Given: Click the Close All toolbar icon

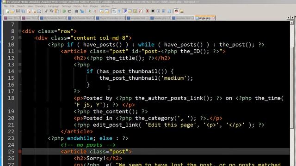Looking at the screenshot, I should click(34, 11).
